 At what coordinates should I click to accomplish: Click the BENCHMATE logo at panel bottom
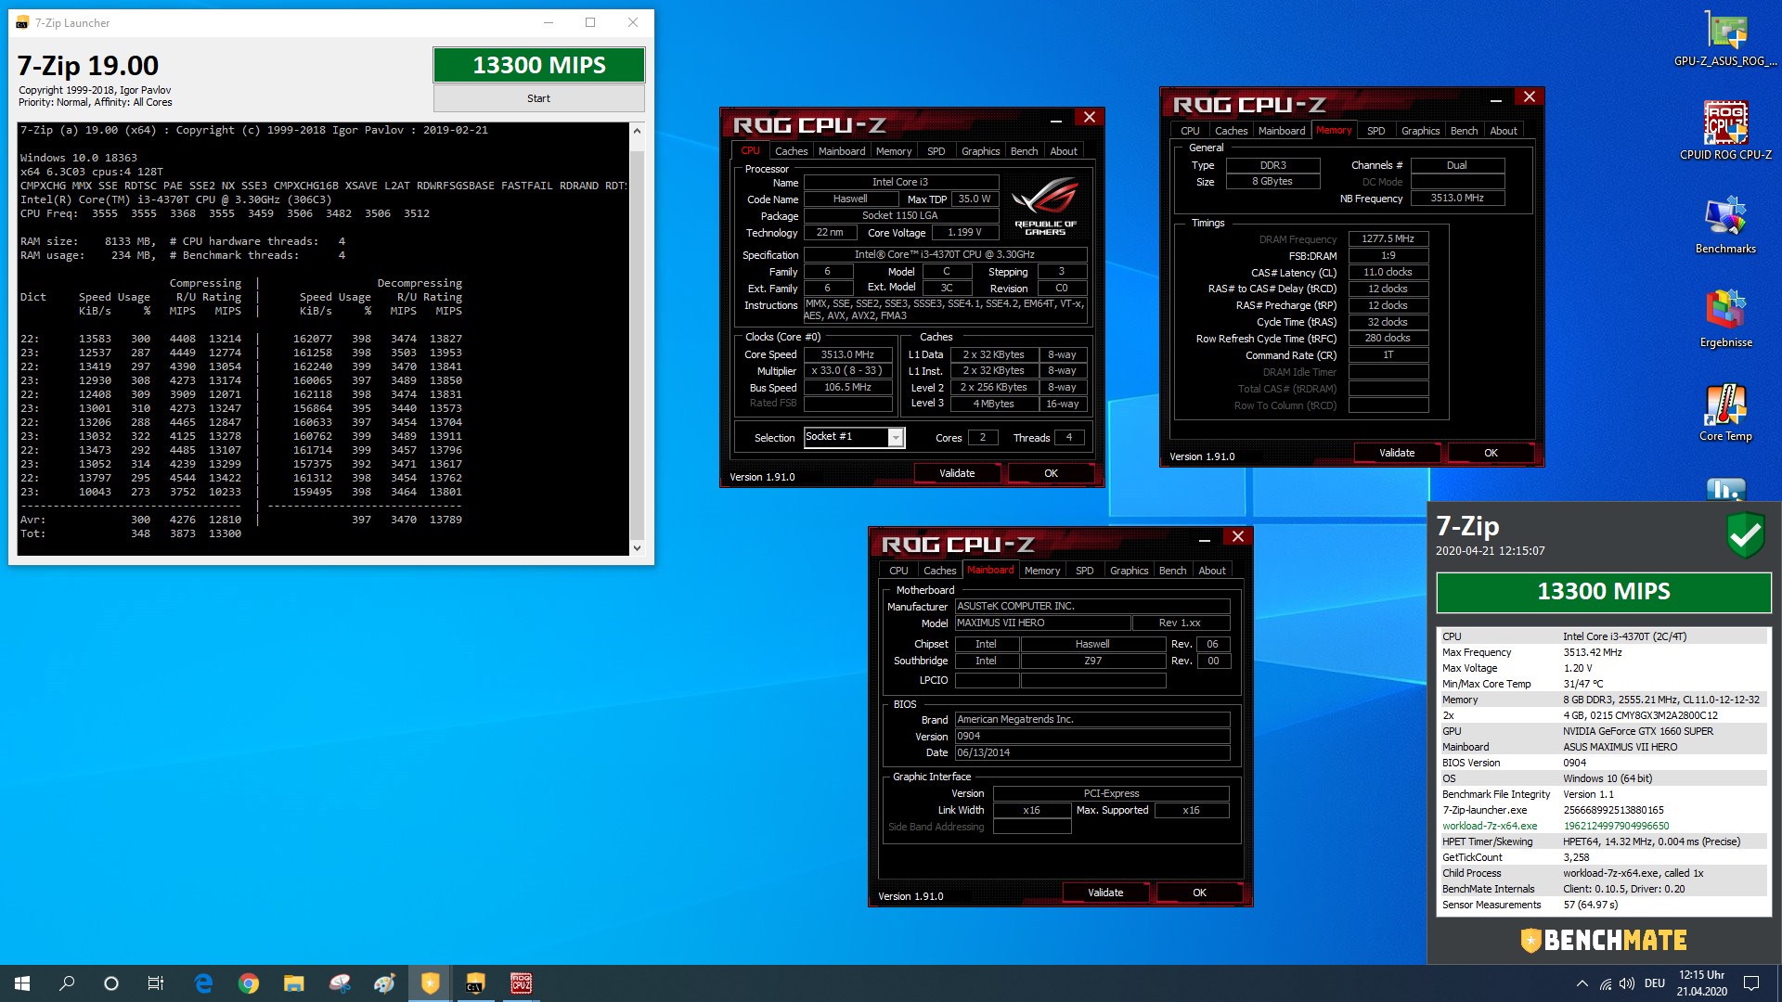point(1603,940)
